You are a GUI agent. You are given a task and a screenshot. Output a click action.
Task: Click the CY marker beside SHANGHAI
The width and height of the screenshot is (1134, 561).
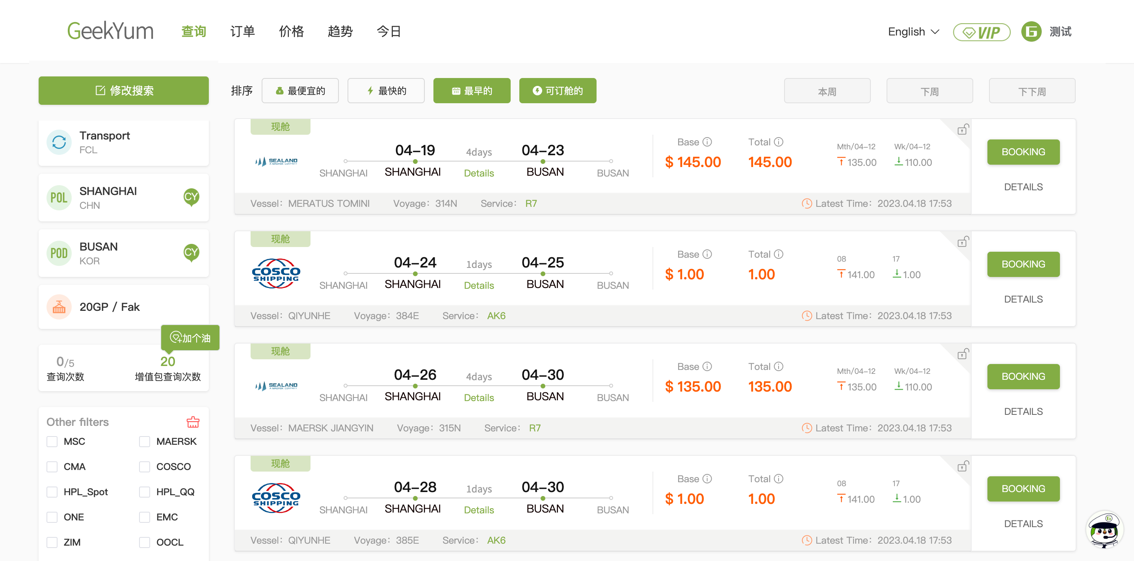tap(191, 197)
